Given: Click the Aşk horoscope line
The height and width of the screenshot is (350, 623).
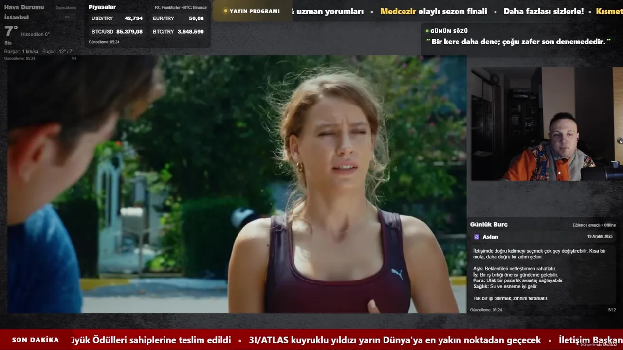Looking at the screenshot, I should click(x=514, y=269).
